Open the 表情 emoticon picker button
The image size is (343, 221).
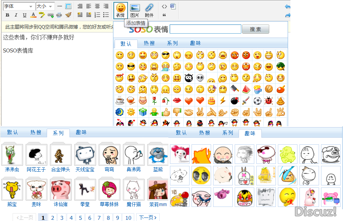120,11
